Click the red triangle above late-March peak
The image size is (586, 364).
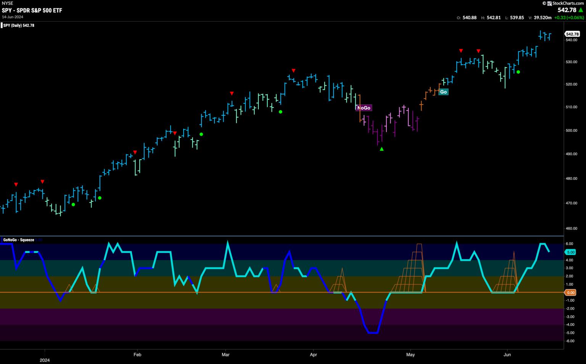coord(293,71)
